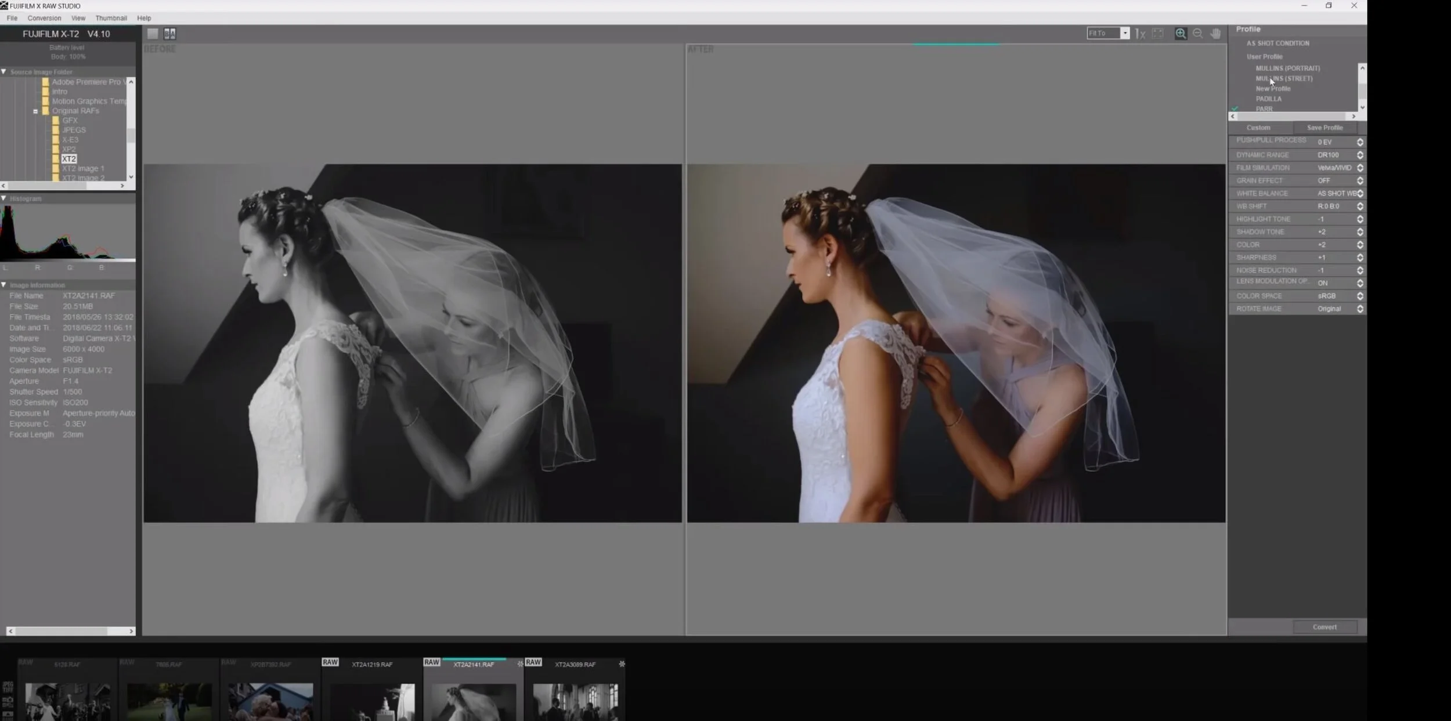Viewport: 1451px width, 721px height.
Task: Collapse the Histogram panel
Action: [x=5, y=198]
